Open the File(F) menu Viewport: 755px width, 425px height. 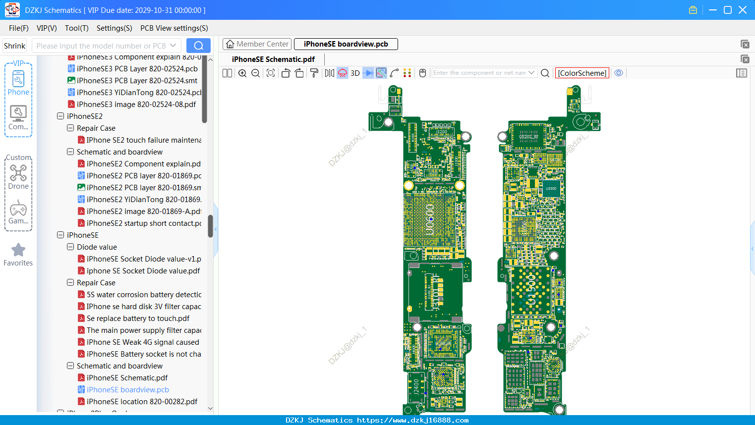[19, 28]
